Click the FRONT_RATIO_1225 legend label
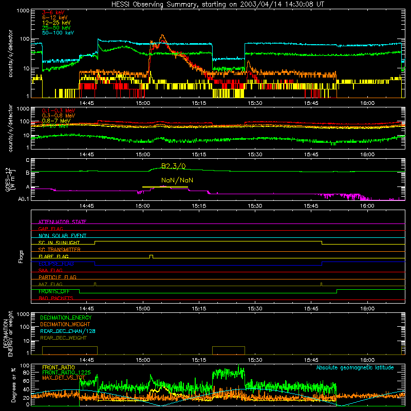This screenshot has height=411, width=411. 66,372
